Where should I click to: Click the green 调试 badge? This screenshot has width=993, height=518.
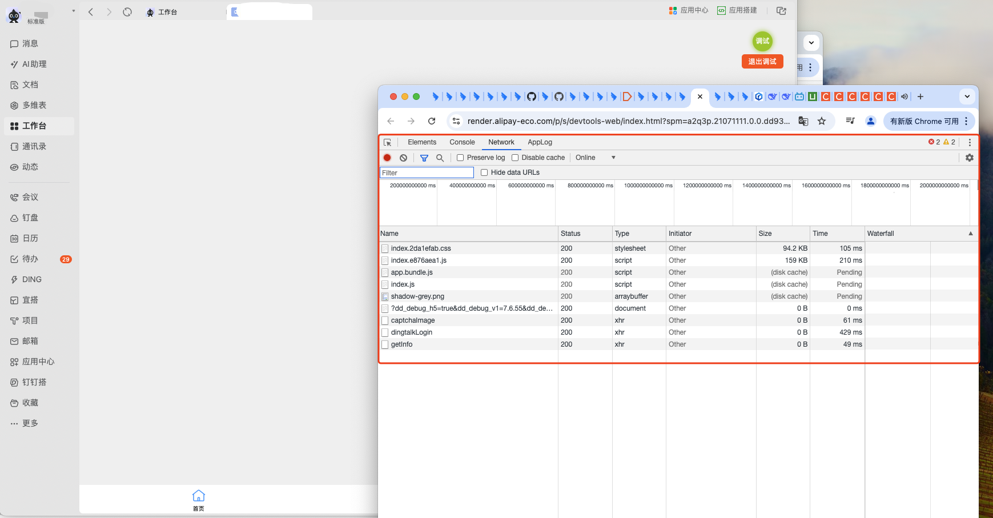point(762,41)
